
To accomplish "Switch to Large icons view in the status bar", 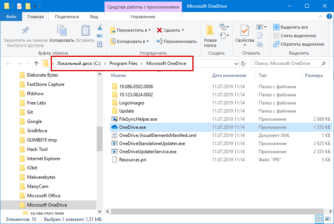I will tap(328, 219).
